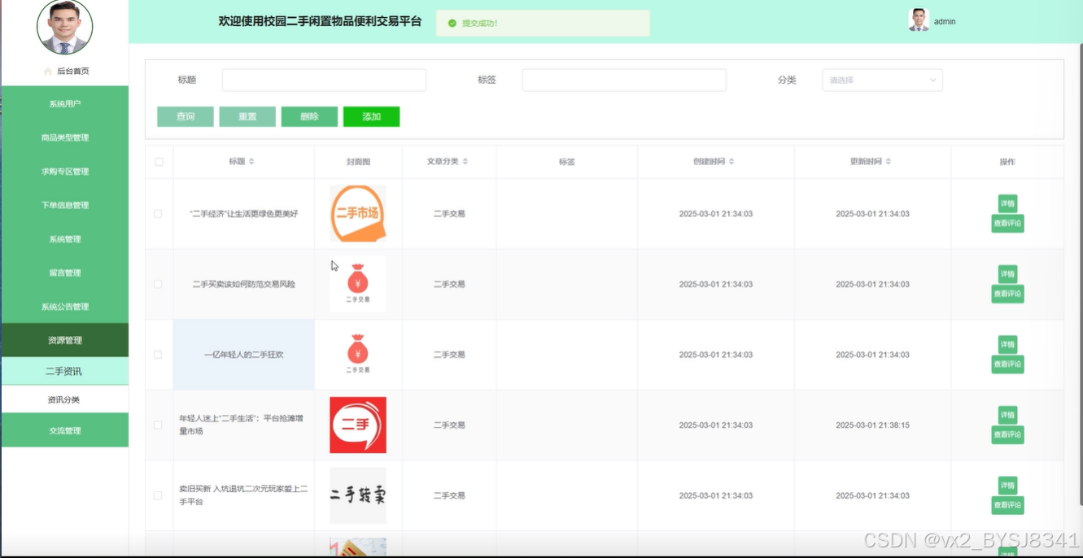Click the red 二手 speech-bubble cover thumbnail
1083x558 pixels.
[358, 425]
